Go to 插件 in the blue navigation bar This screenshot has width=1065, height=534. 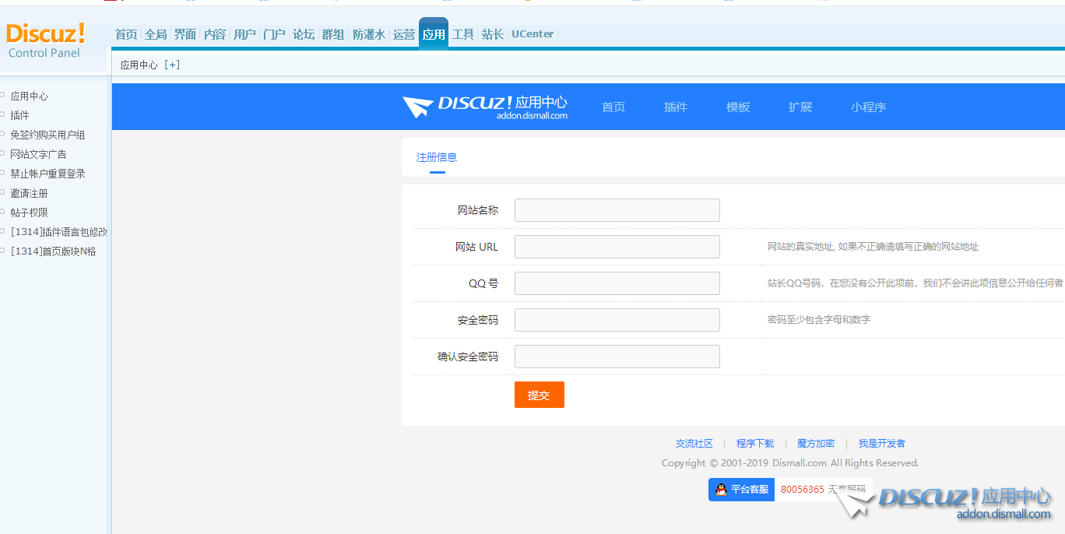[x=675, y=107]
